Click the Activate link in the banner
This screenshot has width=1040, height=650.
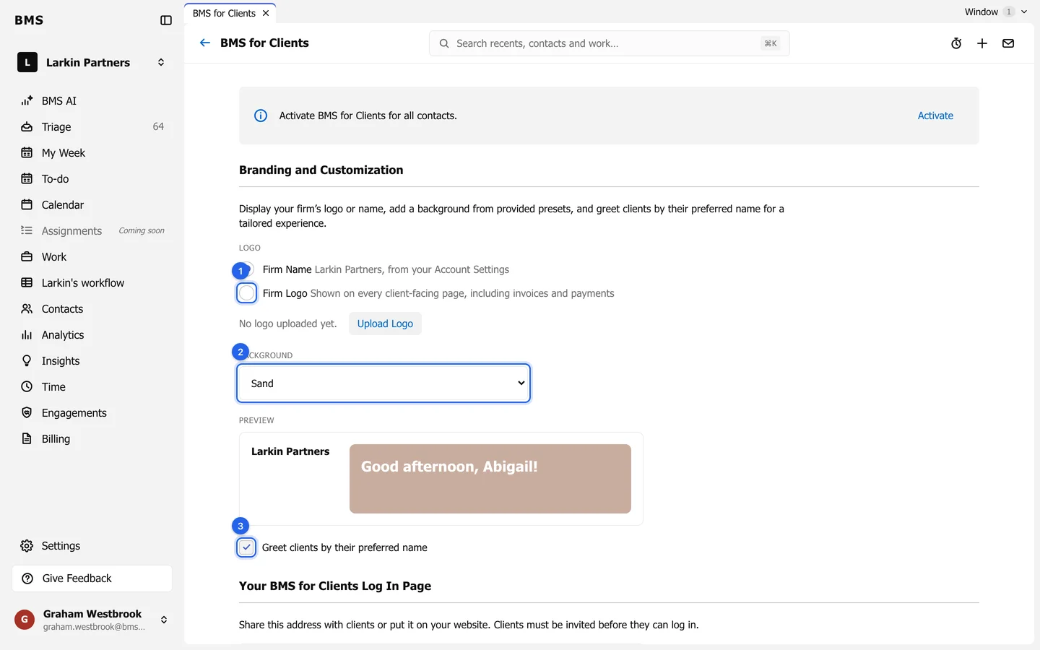coord(935,116)
